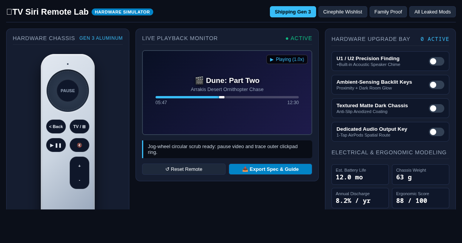
Task: Hit the play/pause key on the remote
Action: click(56, 145)
